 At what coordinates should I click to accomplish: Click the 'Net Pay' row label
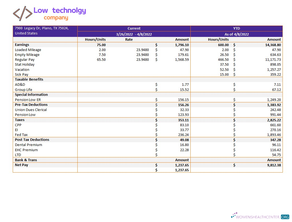[x=21, y=165]
